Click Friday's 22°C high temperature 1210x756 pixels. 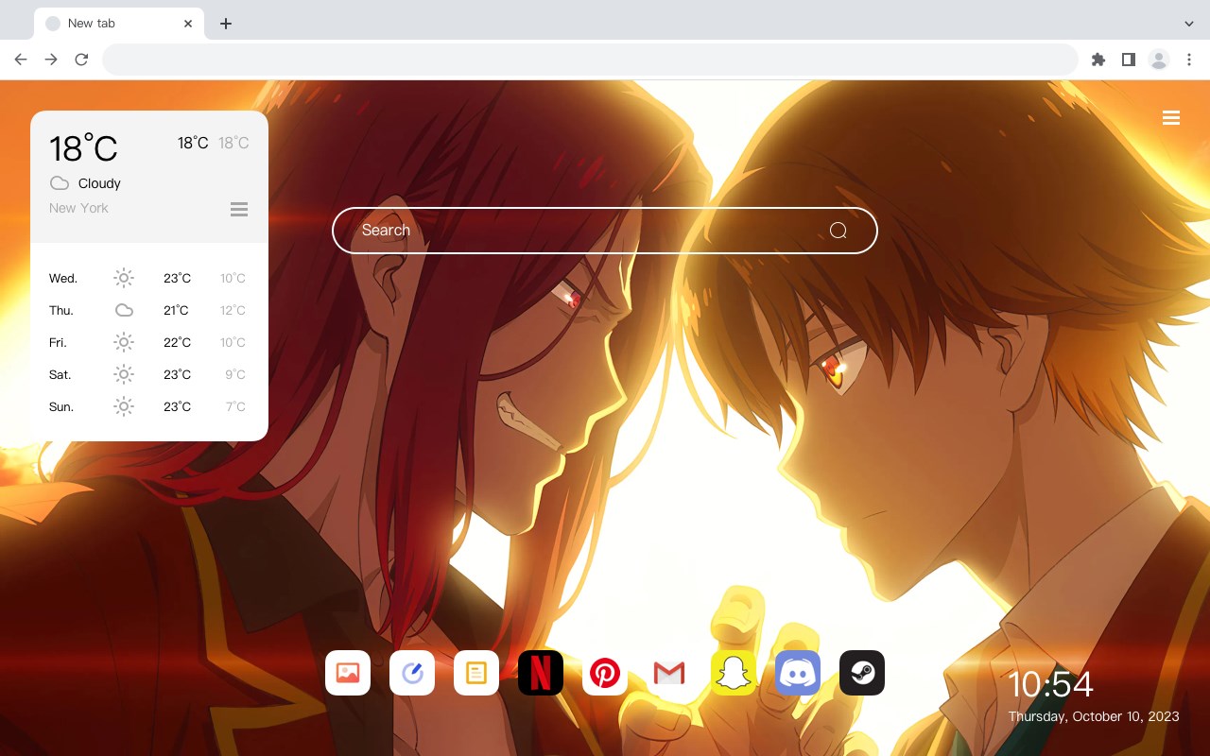pyautogui.click(x=177, y=342)
